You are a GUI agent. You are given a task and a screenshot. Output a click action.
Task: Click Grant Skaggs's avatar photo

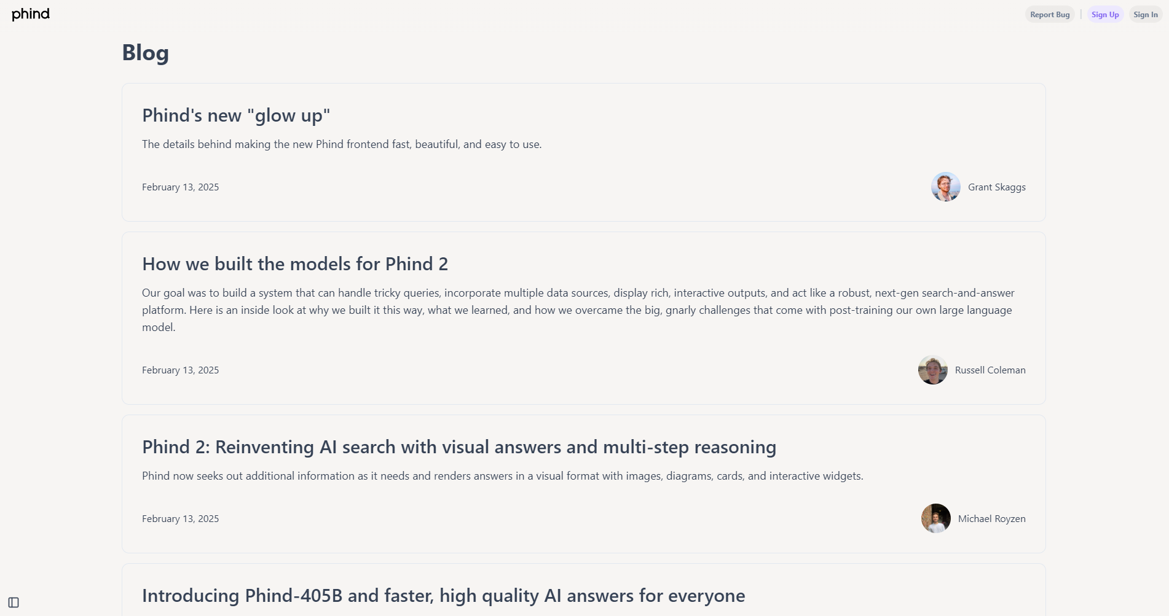click(x=945, y=187)
